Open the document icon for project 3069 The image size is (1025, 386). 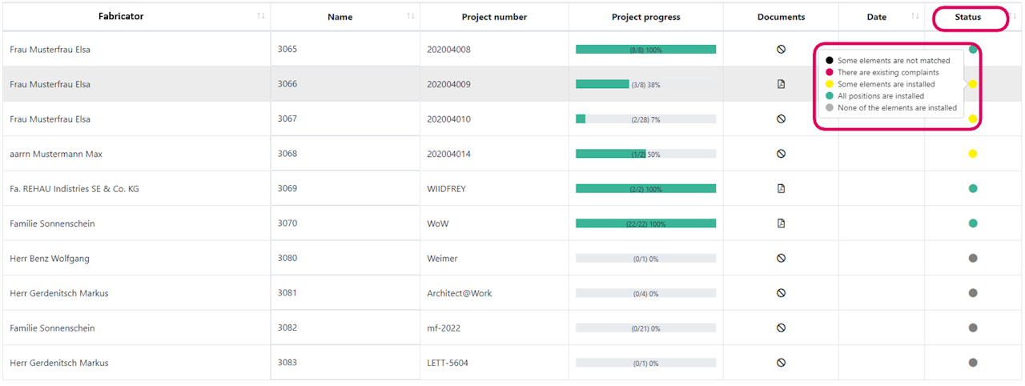pos(781,189)
